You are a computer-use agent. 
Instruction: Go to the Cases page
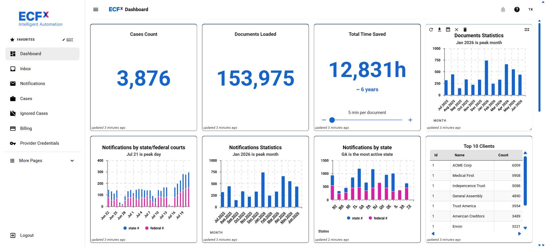(x=42, y=99)
